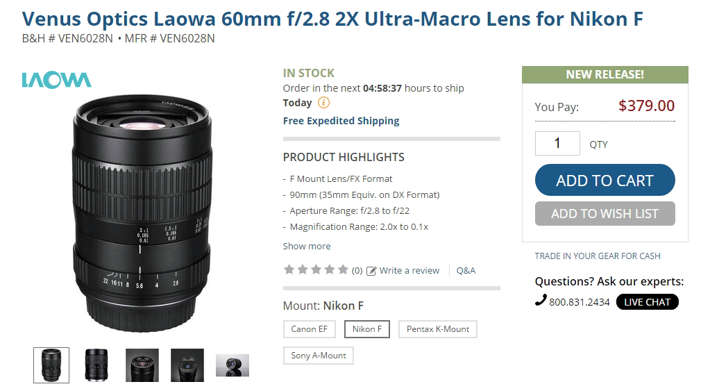Click the phone icon beside 800.831.2434
710x391 pixels.
click(x=541, y=301)
